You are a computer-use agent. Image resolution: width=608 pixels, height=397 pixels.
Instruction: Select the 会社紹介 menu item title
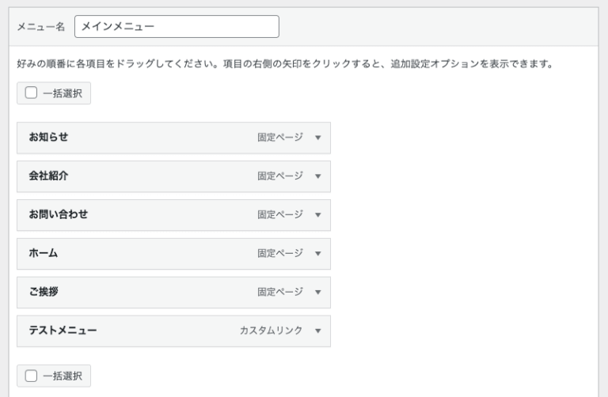tap(48, 176)
